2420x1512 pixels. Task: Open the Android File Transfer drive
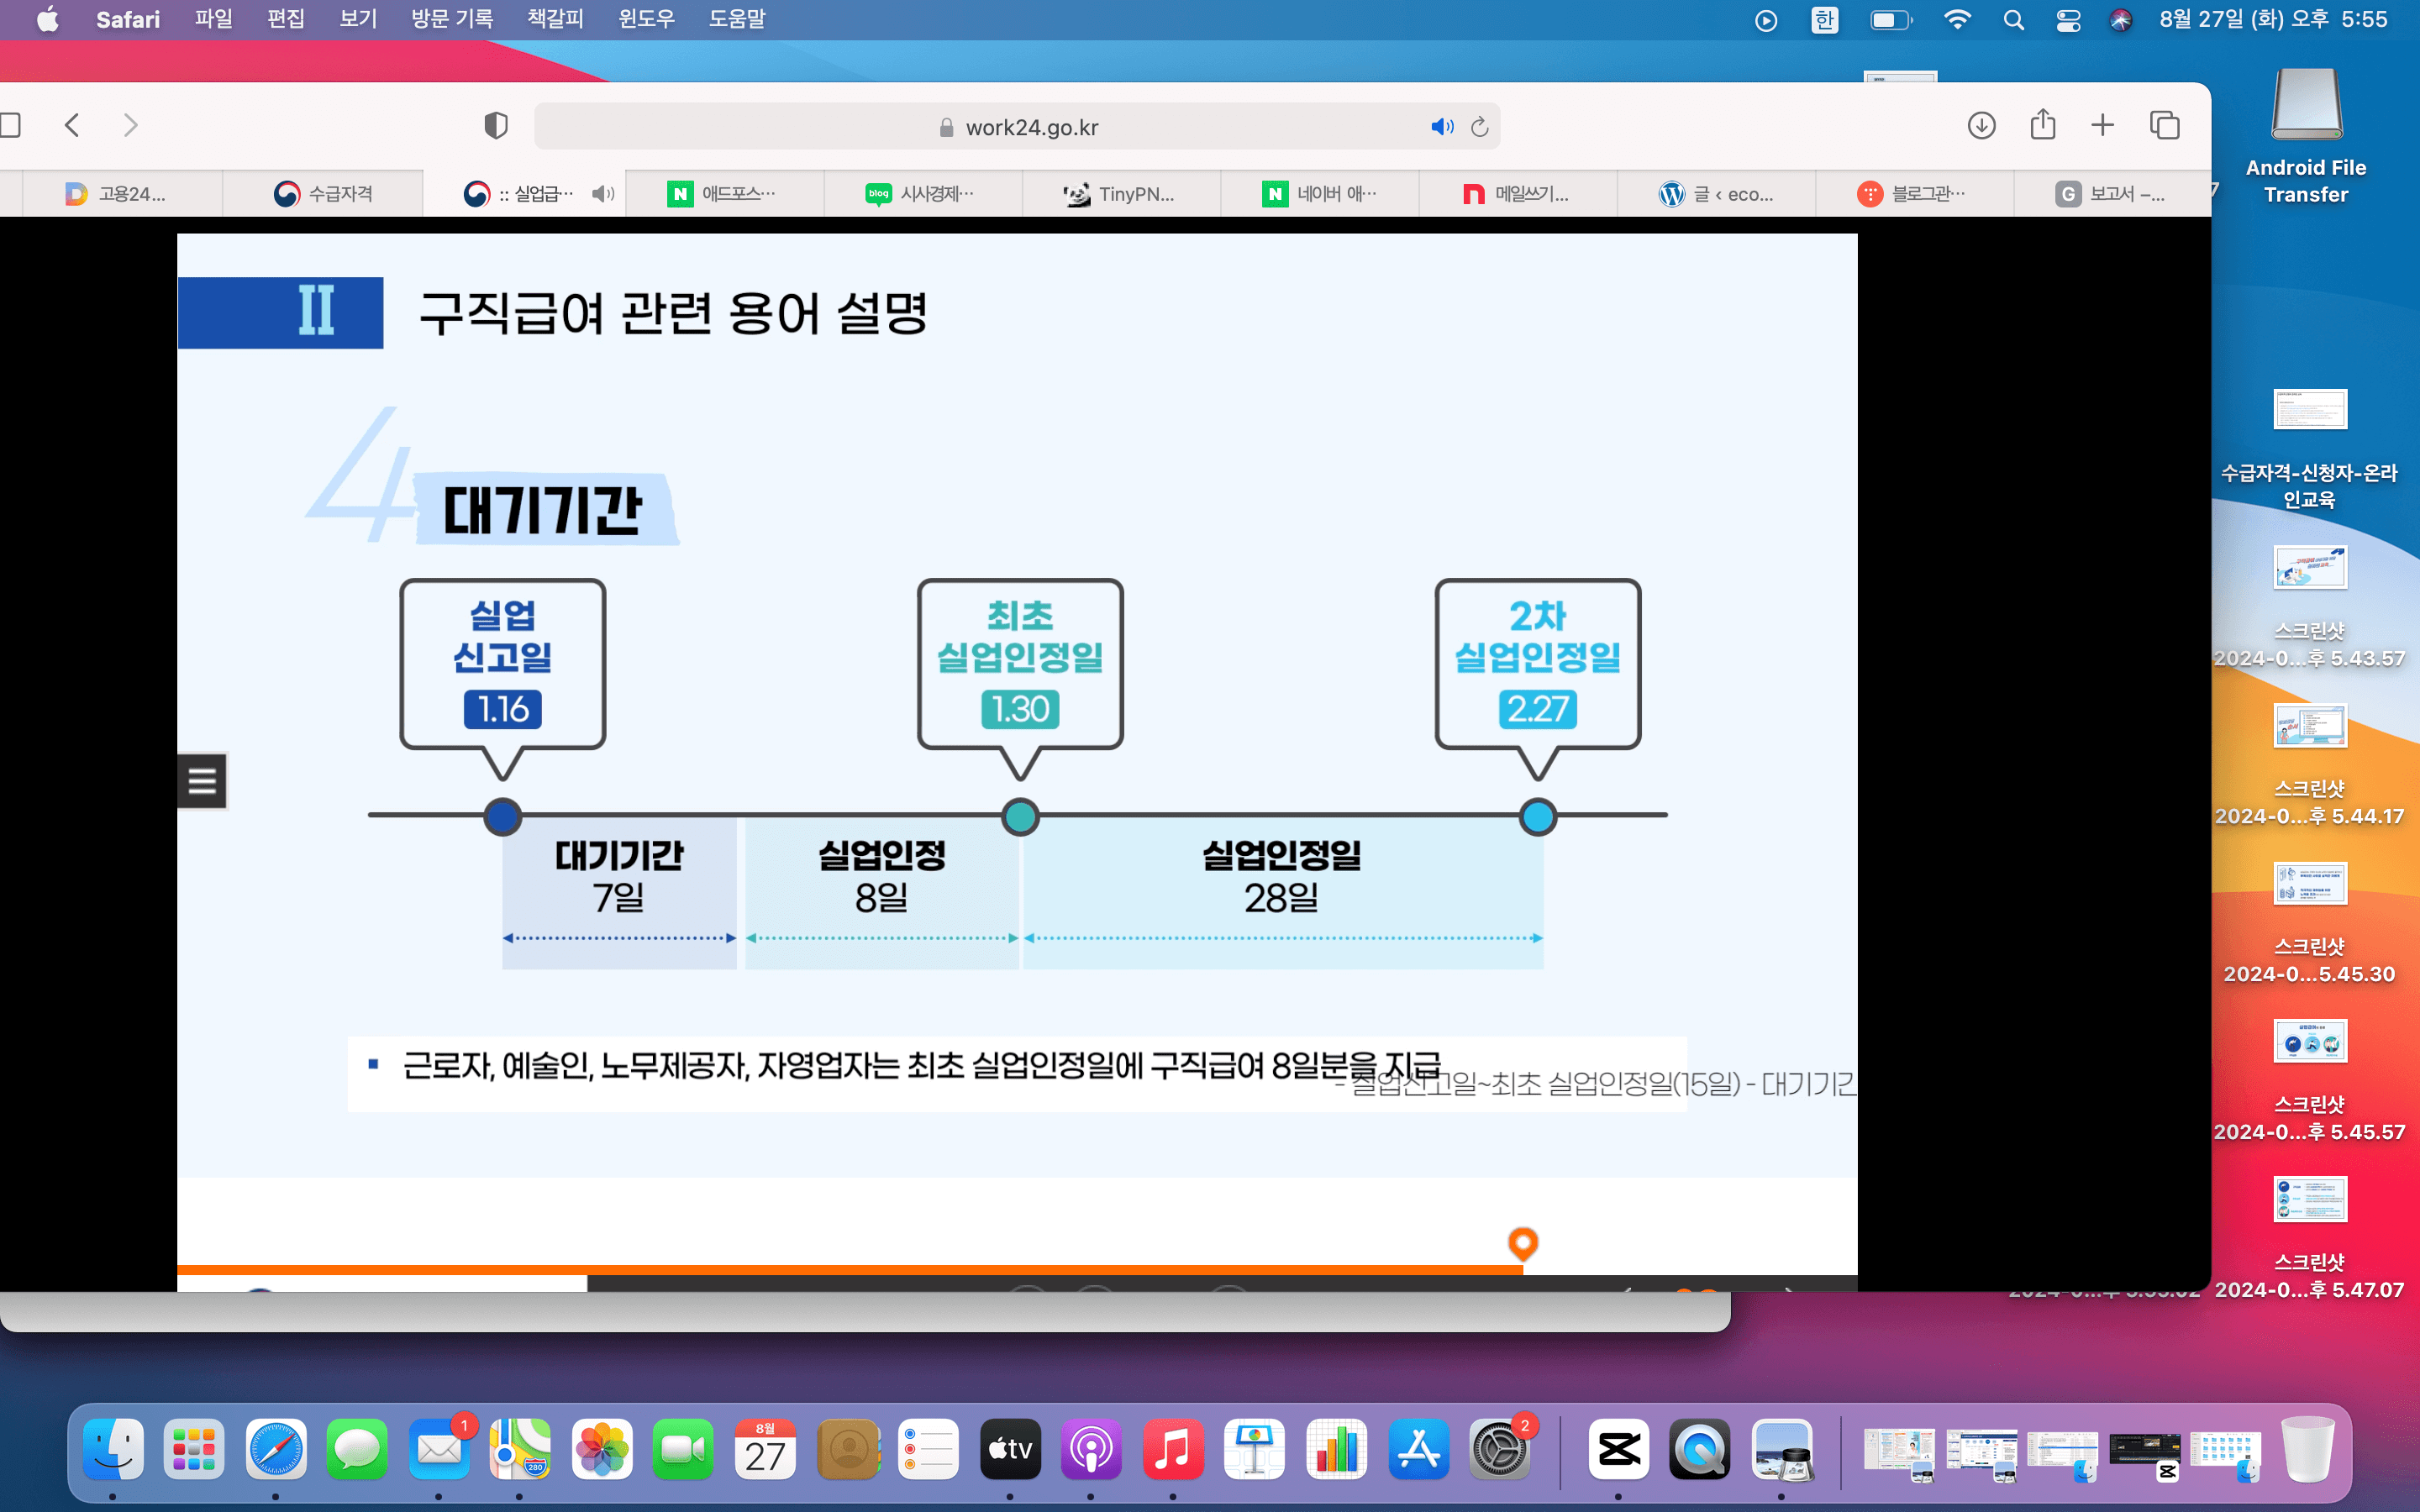pos(2306,106)
